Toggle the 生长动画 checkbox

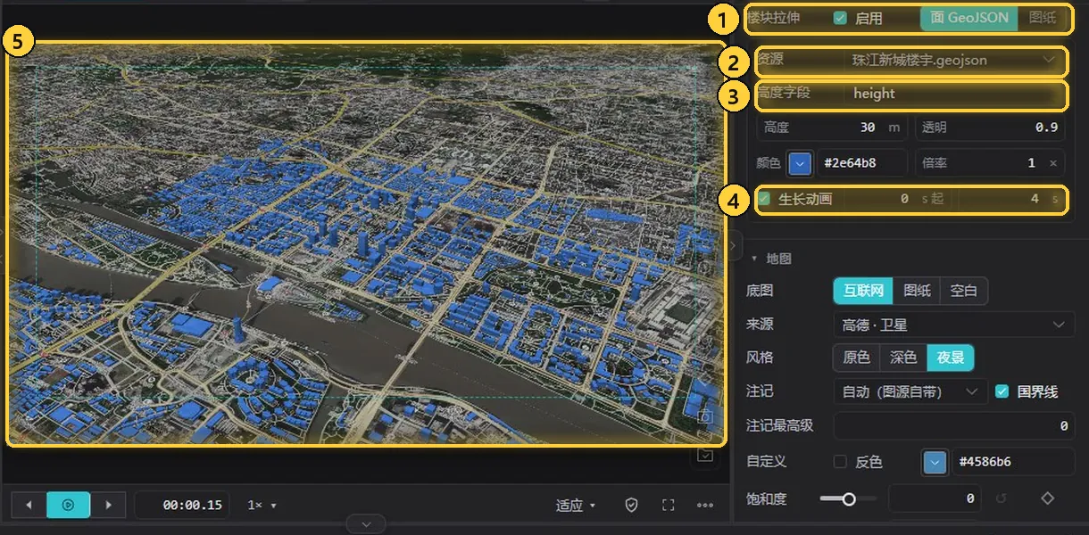764,199
